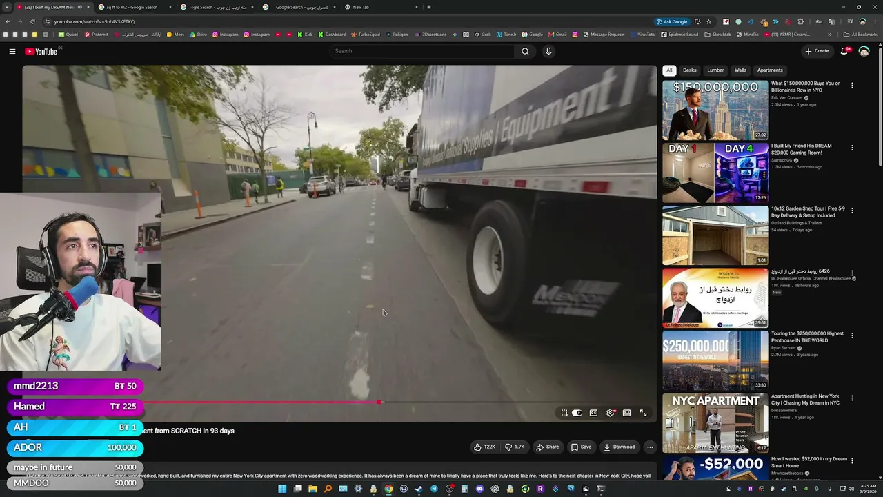The width and height of the screenshot is (883, 497).
Task: Open a new browser tab with plus
Action: pos(429,7)
